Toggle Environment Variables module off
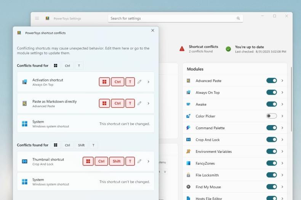Viewport: 301px width, 200px height. (x=271, y=151)
